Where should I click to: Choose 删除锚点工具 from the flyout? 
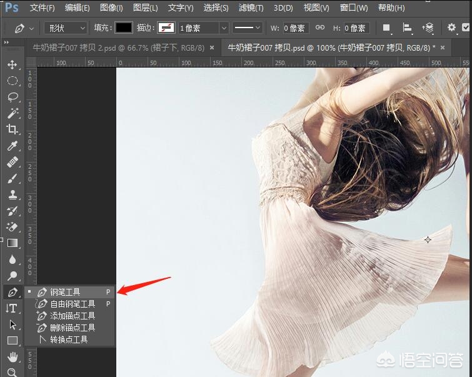70,328
